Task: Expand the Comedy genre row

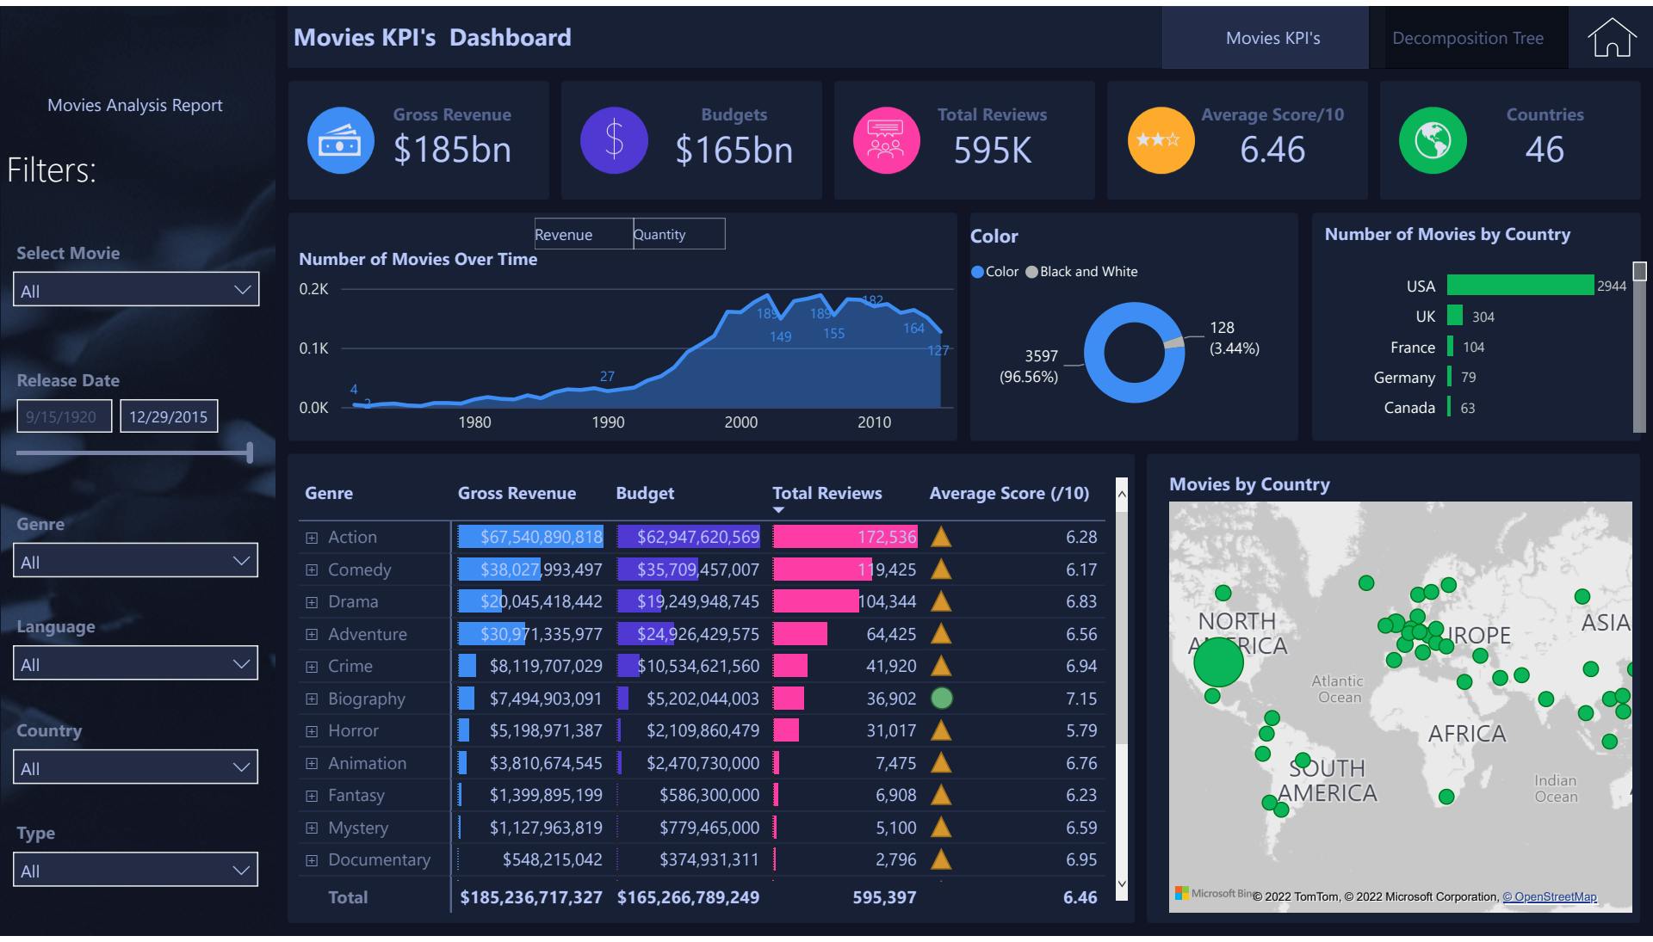Action: tap(312, 570)
